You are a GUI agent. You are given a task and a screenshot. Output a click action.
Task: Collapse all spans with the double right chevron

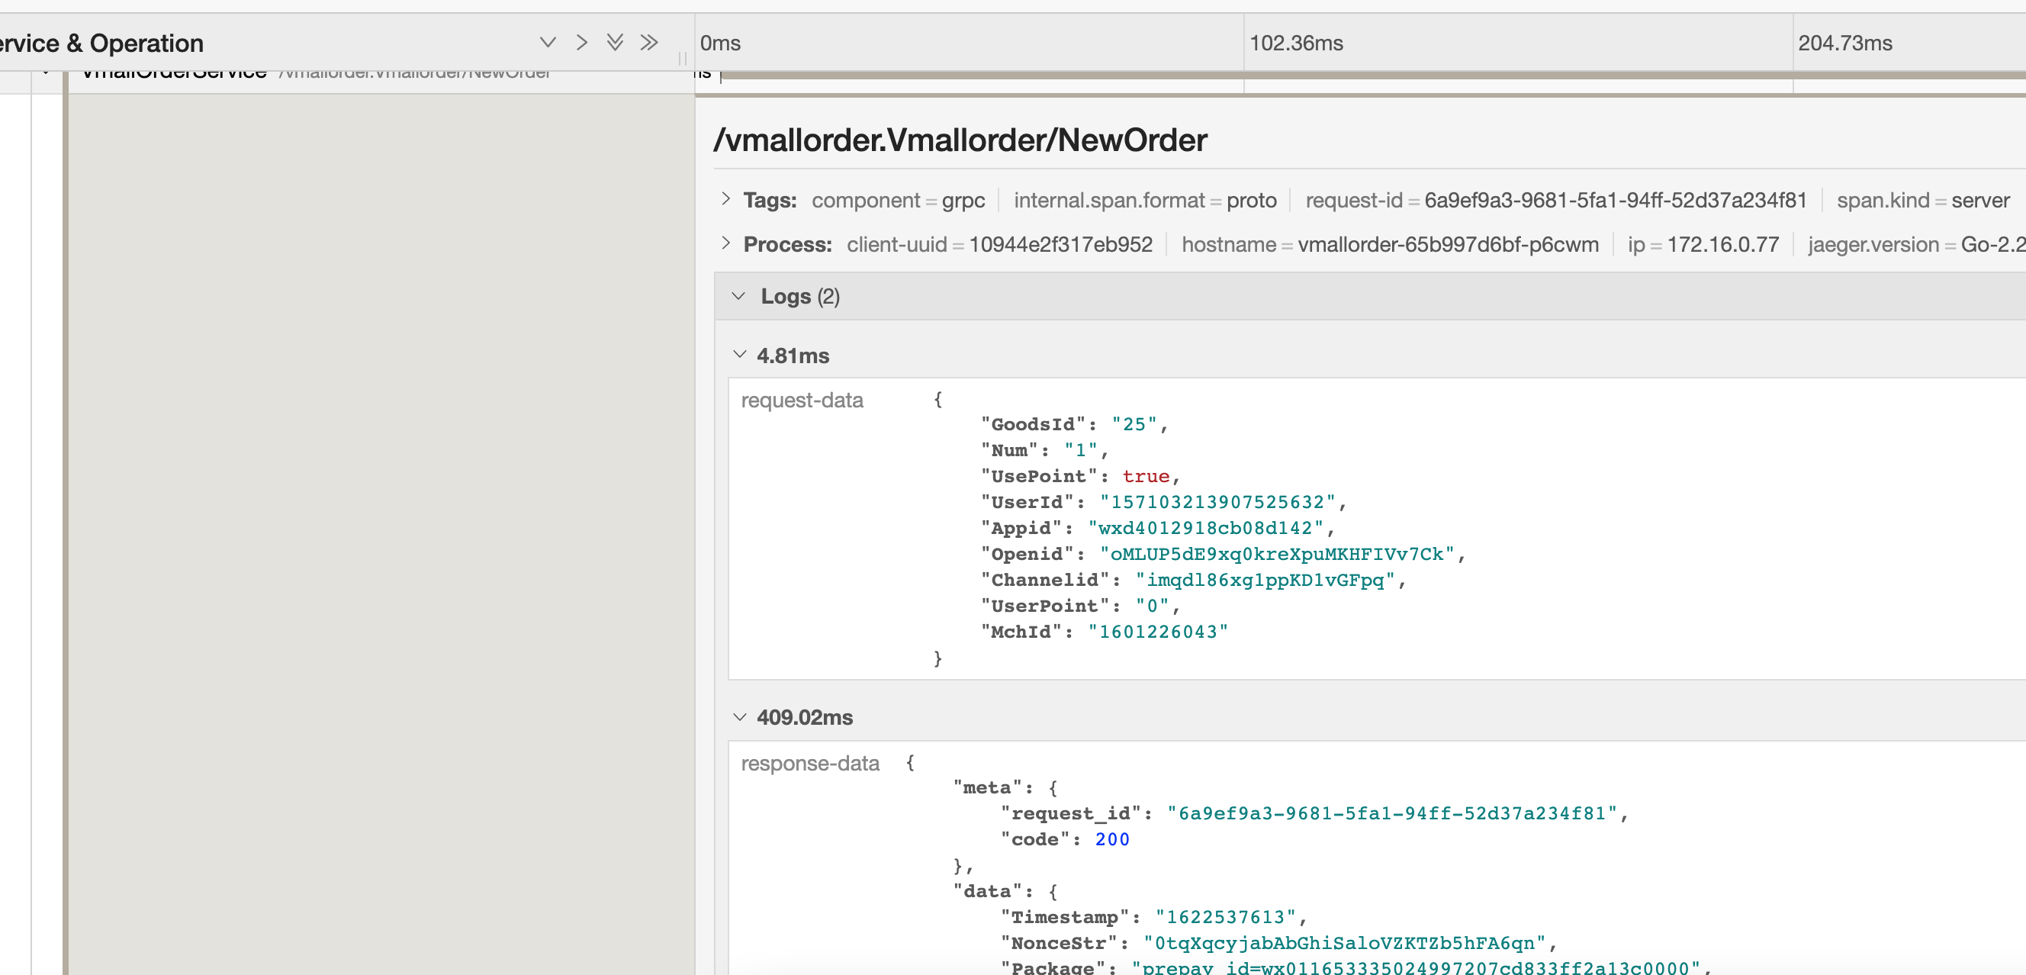649,43
